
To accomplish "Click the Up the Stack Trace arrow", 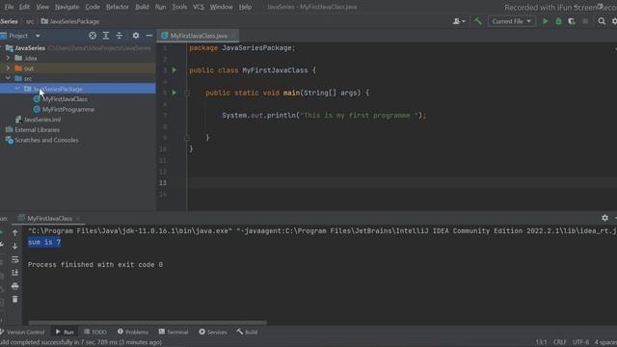I will (x=15, y=233).
